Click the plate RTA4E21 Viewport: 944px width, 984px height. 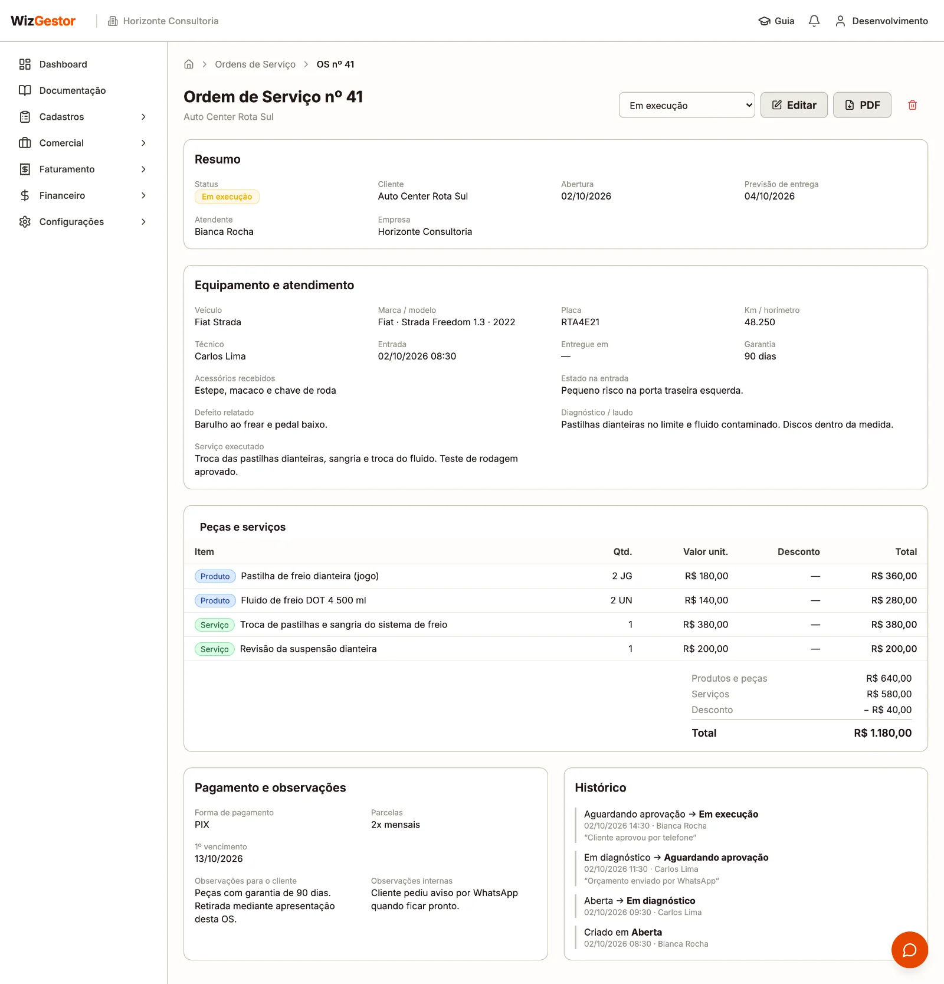point(580,322)
